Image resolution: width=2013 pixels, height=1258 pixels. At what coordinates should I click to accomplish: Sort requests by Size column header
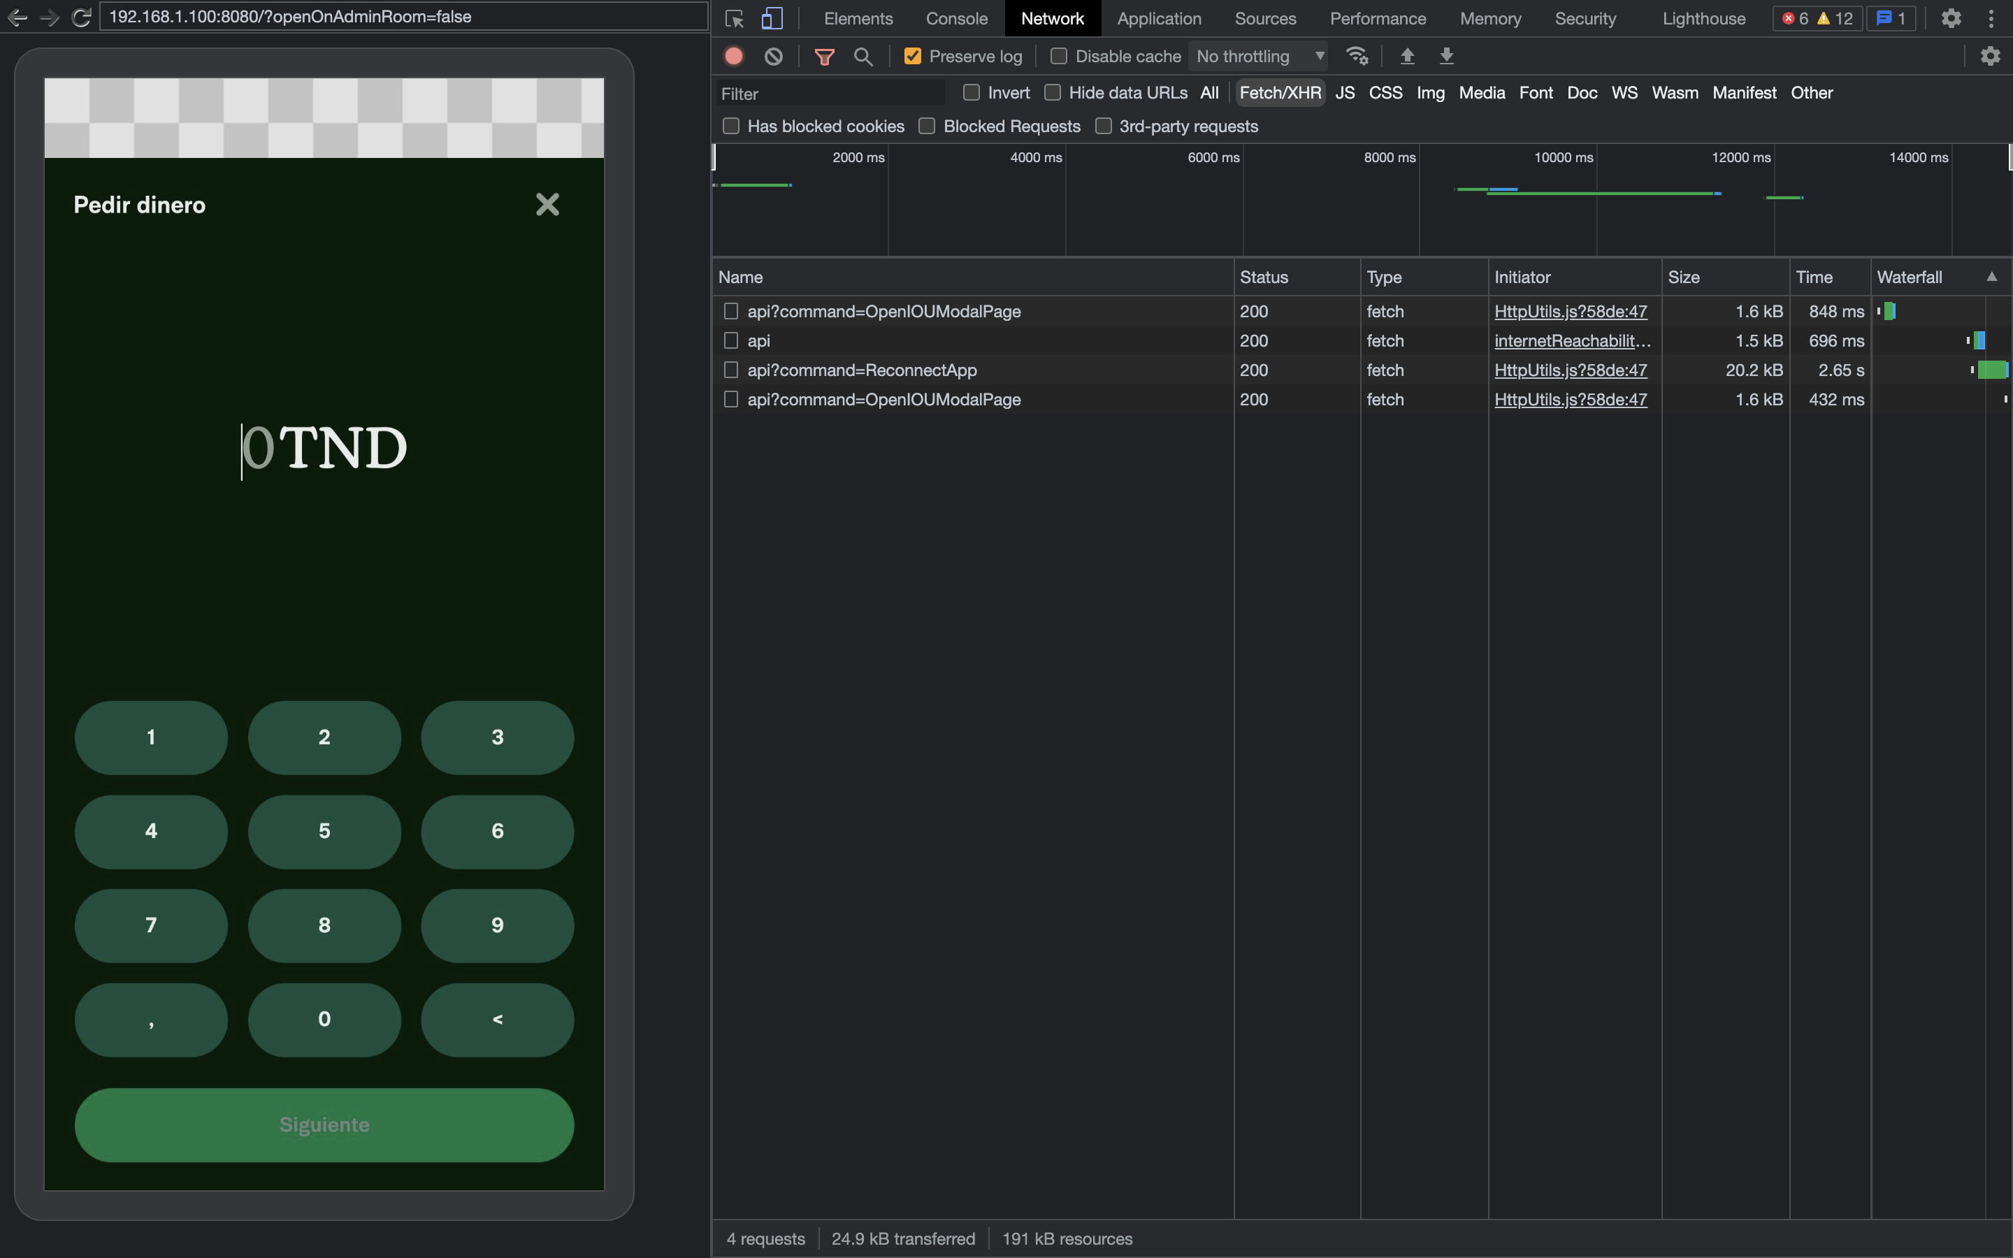coord(1725,277)
